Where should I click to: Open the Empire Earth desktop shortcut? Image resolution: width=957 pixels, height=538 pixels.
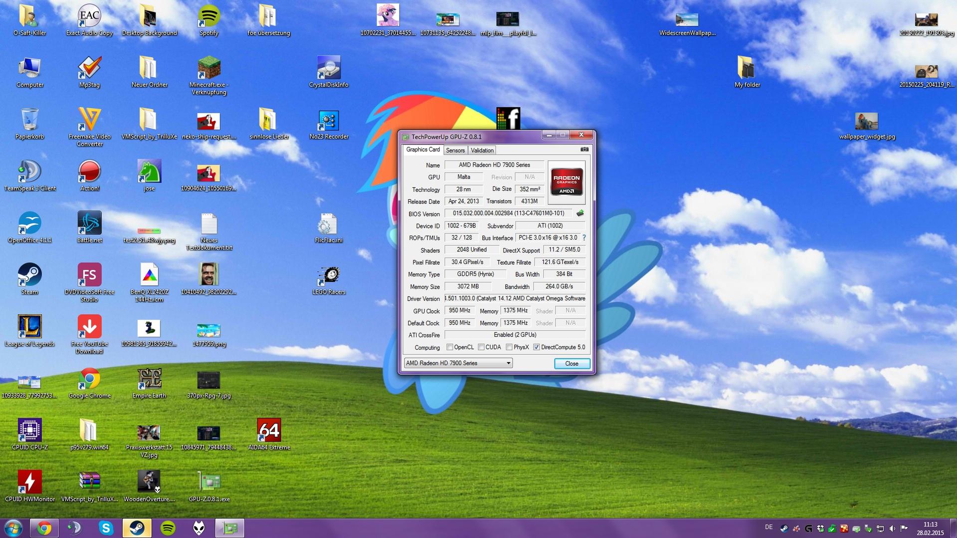[149, 382]
